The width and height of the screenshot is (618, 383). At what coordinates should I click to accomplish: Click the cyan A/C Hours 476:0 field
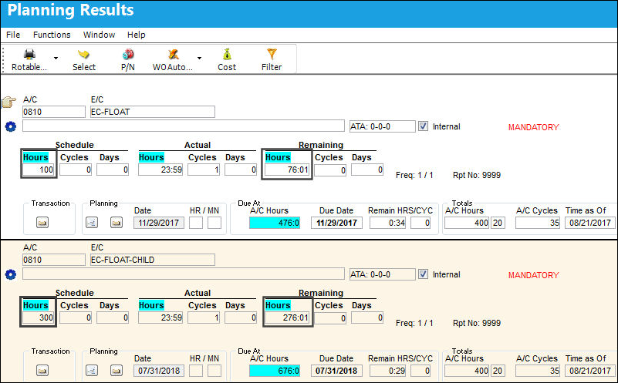coord(275,223)
